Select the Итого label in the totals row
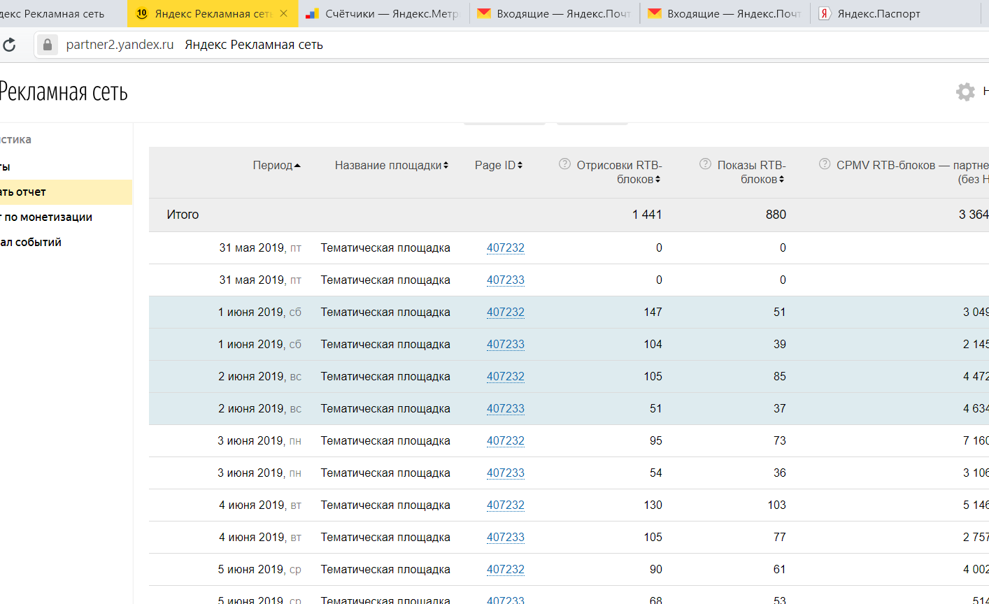 click(183, 215)
